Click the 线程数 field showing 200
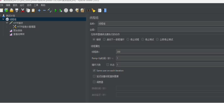 coord(170,52)
